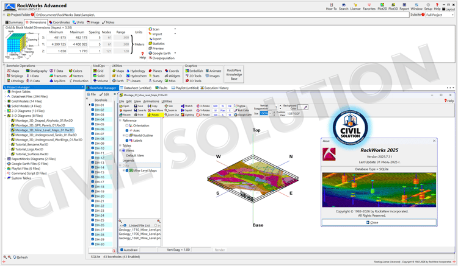Open the ModOps Grid tool

[98, 71]
